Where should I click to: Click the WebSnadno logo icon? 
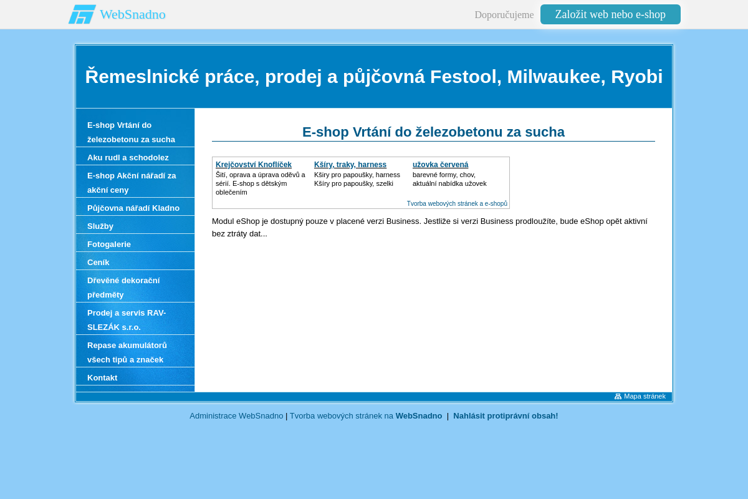82,14
